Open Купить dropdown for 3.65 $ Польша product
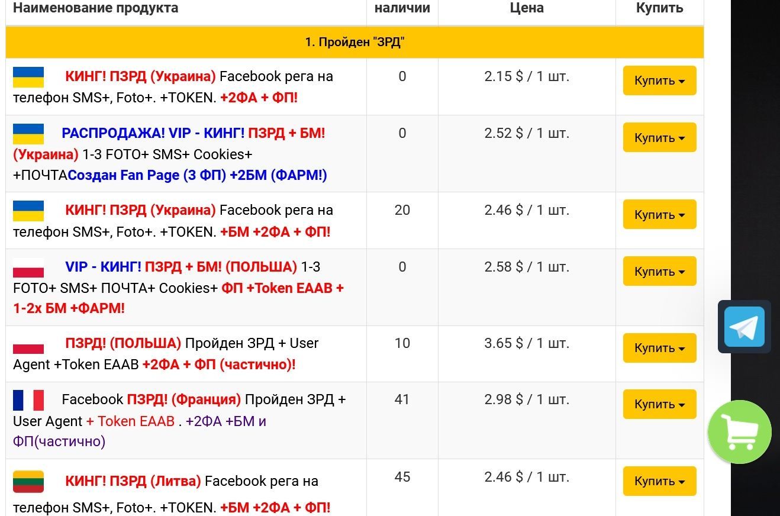The height and width of the screenshot is (516, 780). click(659, 348)
